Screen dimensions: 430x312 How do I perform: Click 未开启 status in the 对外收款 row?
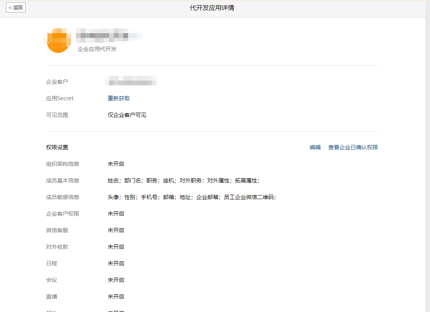coord(116,247)
